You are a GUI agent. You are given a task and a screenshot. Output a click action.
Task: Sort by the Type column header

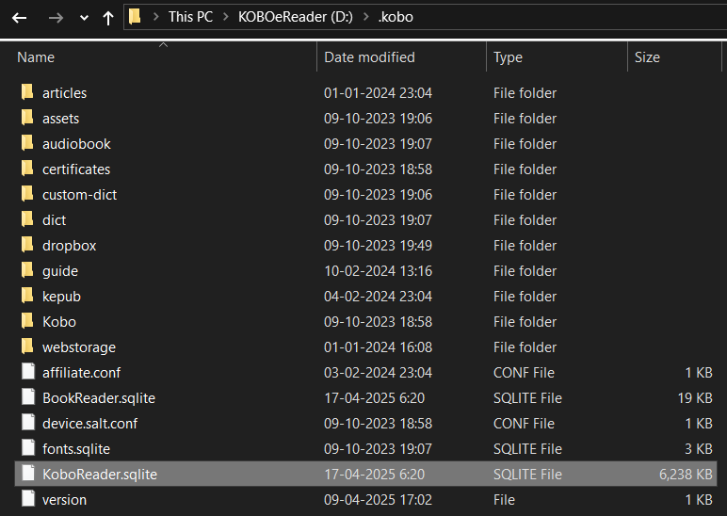pos(508,57)
